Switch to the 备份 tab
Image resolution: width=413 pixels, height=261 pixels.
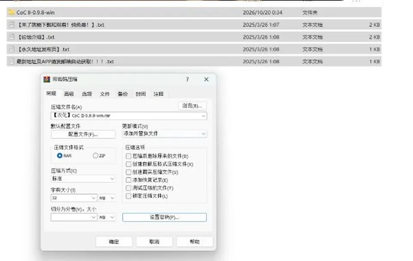pos(123,94)
